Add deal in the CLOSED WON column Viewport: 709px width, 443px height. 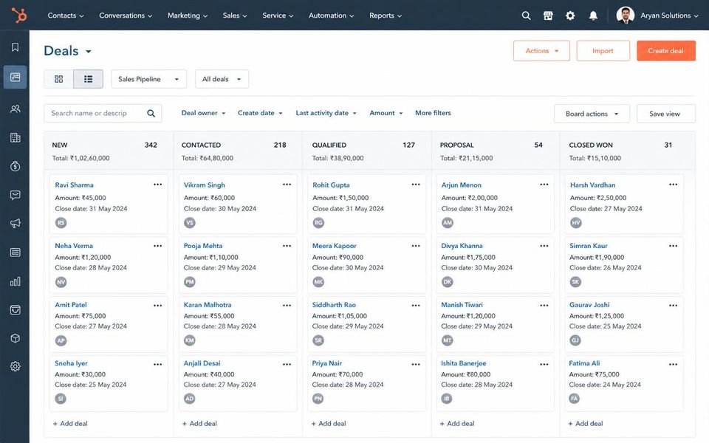586,424
